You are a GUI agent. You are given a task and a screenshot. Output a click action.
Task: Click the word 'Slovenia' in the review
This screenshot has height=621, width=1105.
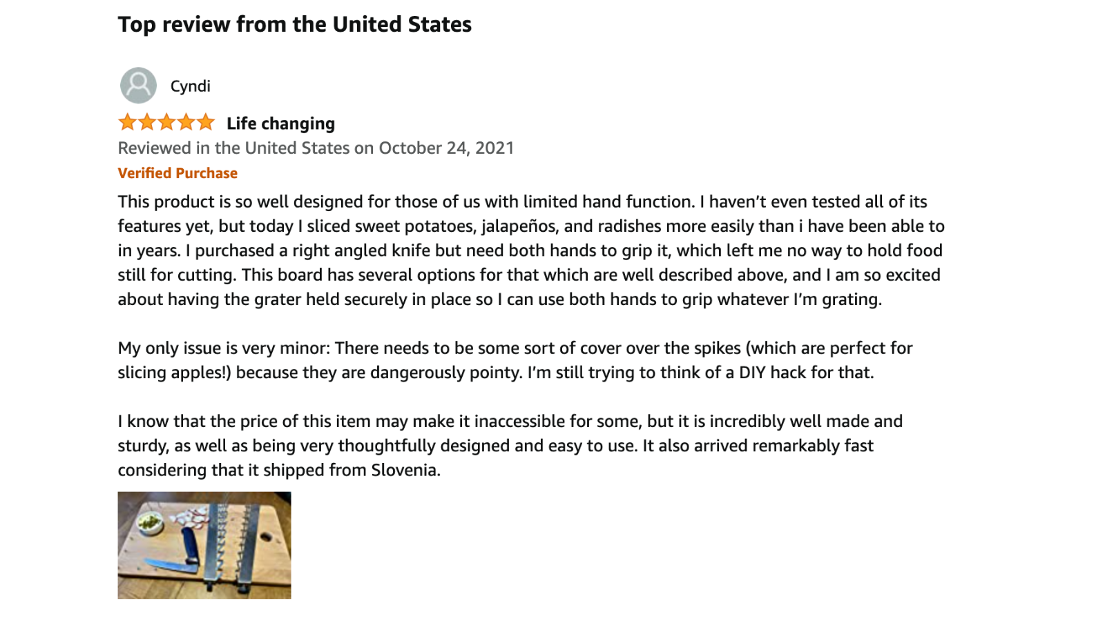coord(404,471)
